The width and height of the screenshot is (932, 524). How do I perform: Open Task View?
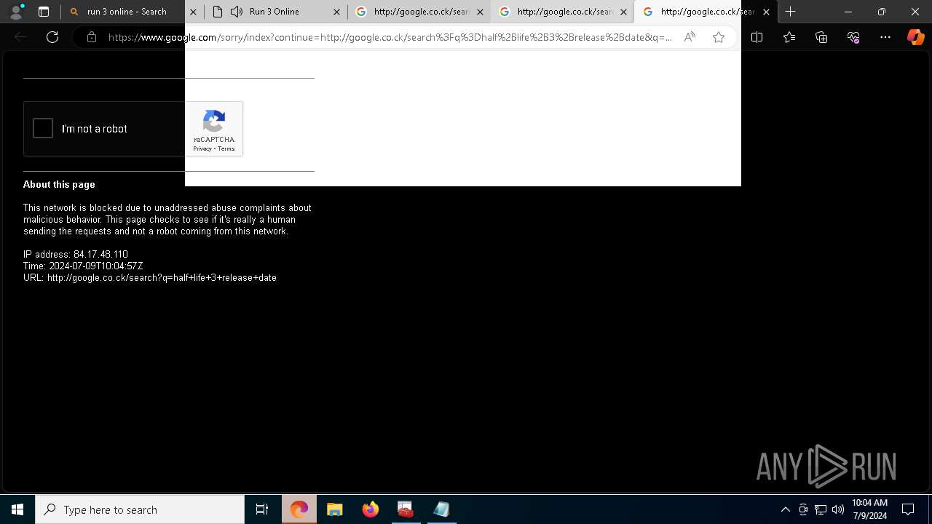[x=262, y=509]
